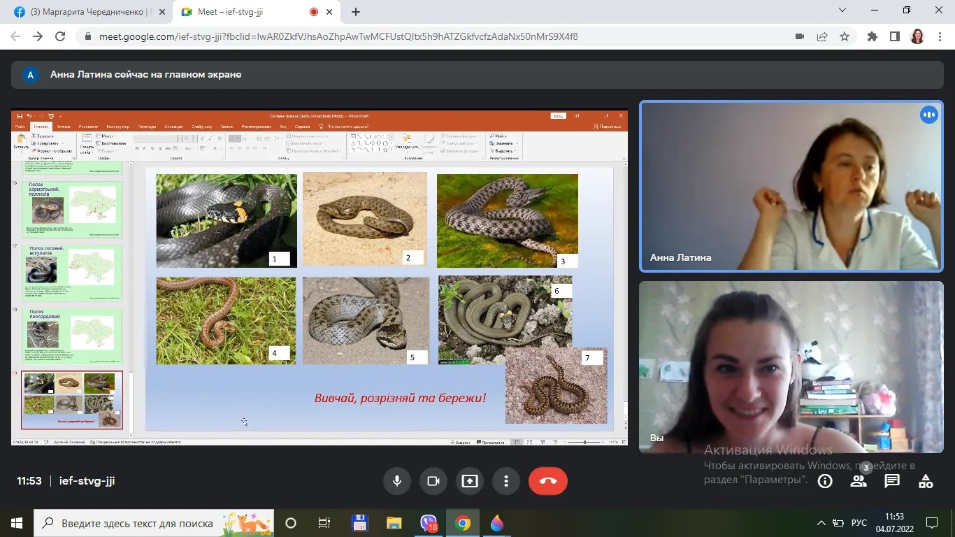Image resolution: width=955 pixels, height=537 pixels.
Task: Open Chrome three-dot menu
Action: (940, 36)
